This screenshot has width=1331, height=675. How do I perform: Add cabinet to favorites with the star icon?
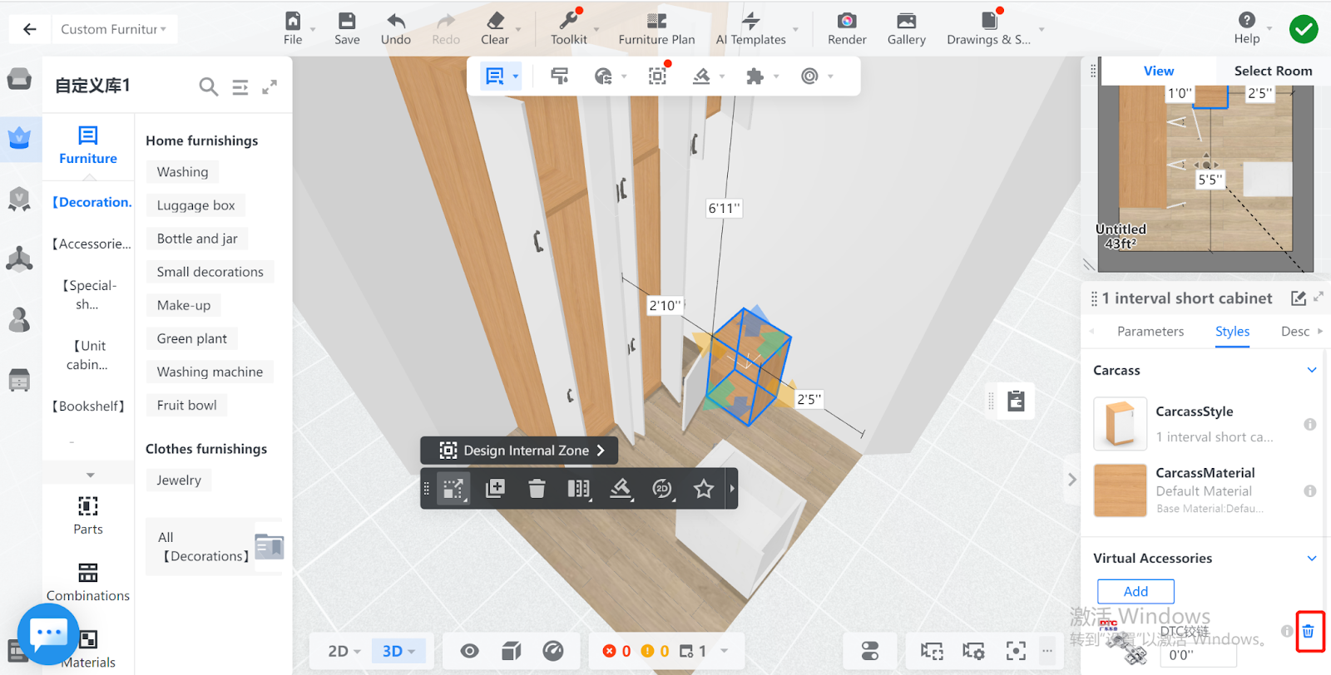tap(704, 489)
